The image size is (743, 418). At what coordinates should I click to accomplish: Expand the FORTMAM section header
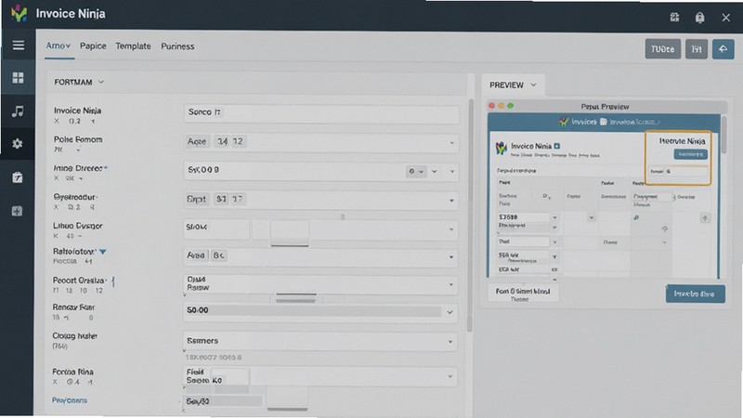click(79, 82)
